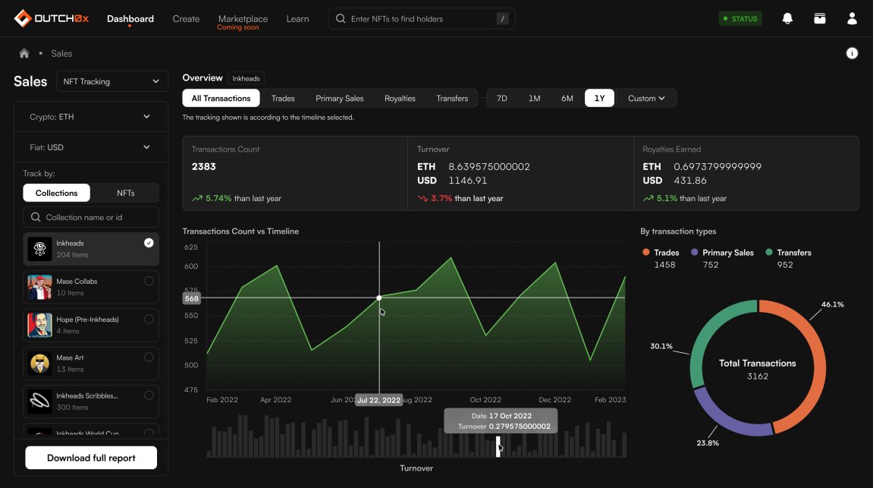Click the home breadcrumb icon
Viewport: 873px width, 488px height.
pos(24,53)
